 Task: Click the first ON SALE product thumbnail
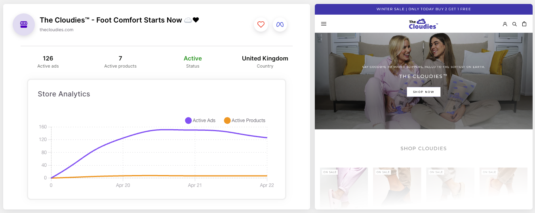(x=344, y=188)
